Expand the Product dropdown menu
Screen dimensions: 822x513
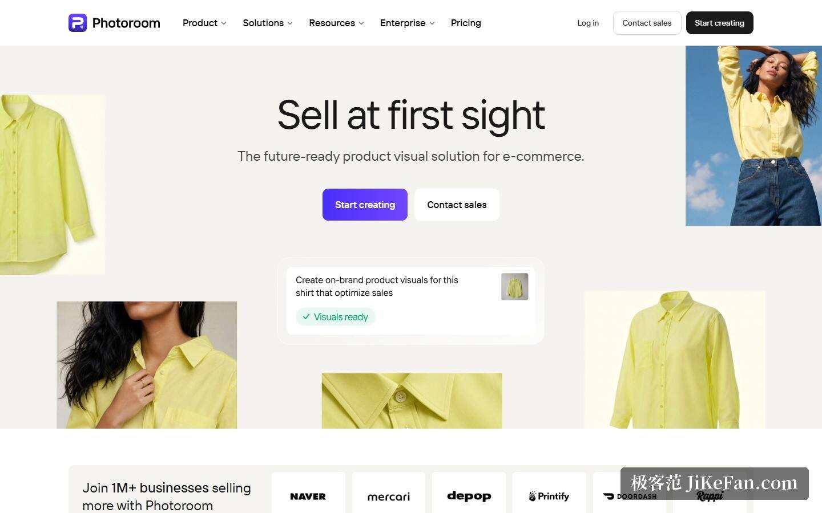click(204, 23)
